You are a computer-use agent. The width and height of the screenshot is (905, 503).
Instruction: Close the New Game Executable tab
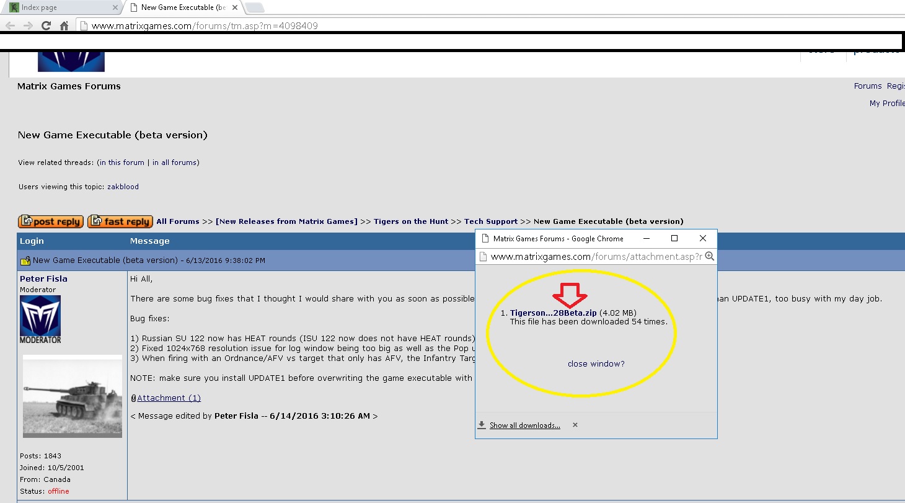(236, 7)
